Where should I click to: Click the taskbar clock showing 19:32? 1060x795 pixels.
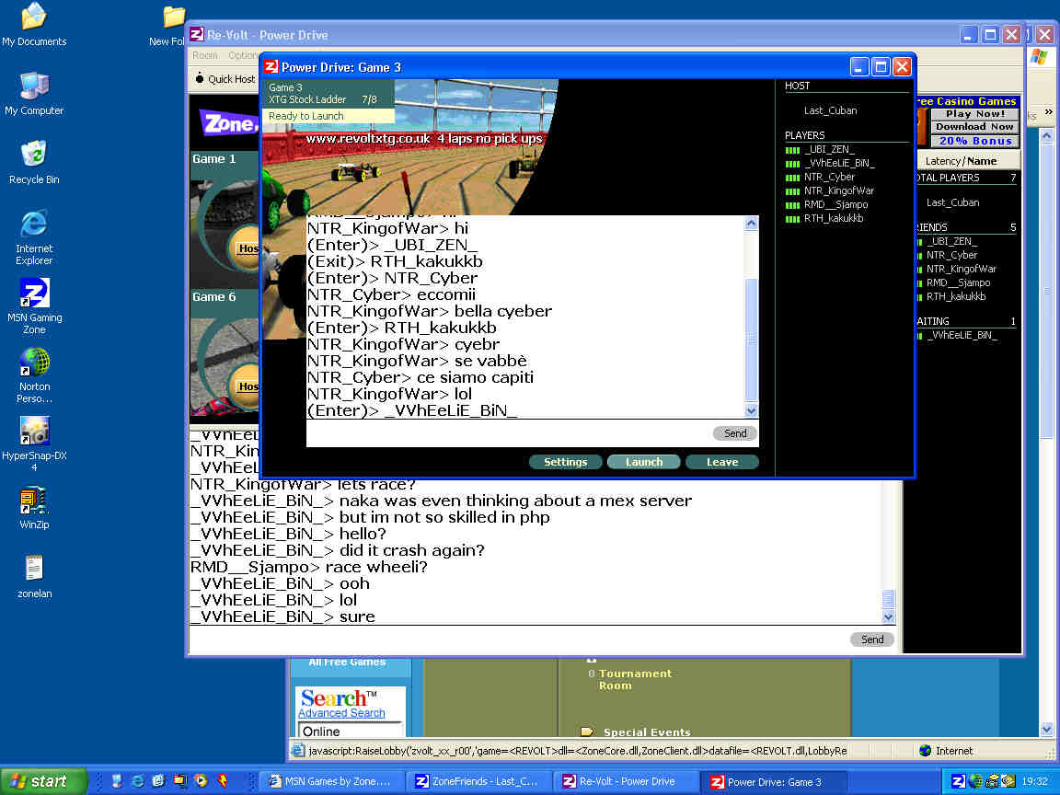tap(1034, 781)
